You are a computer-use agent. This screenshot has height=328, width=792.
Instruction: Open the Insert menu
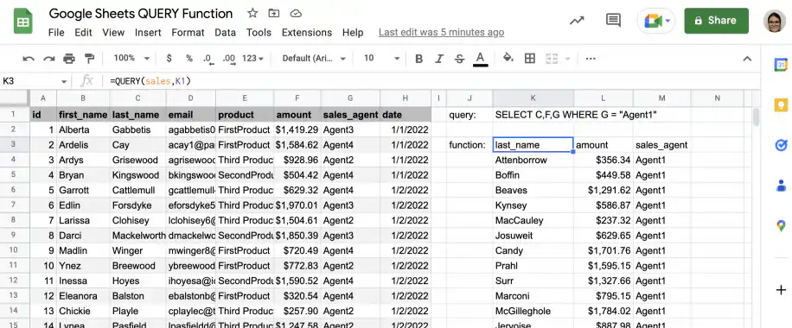(148, 33)
